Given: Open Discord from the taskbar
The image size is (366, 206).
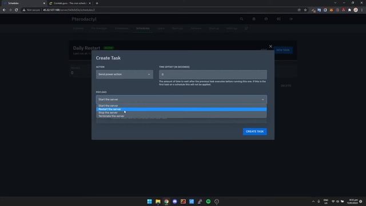Looking at the screenshot, I should (x=174, y=201).
